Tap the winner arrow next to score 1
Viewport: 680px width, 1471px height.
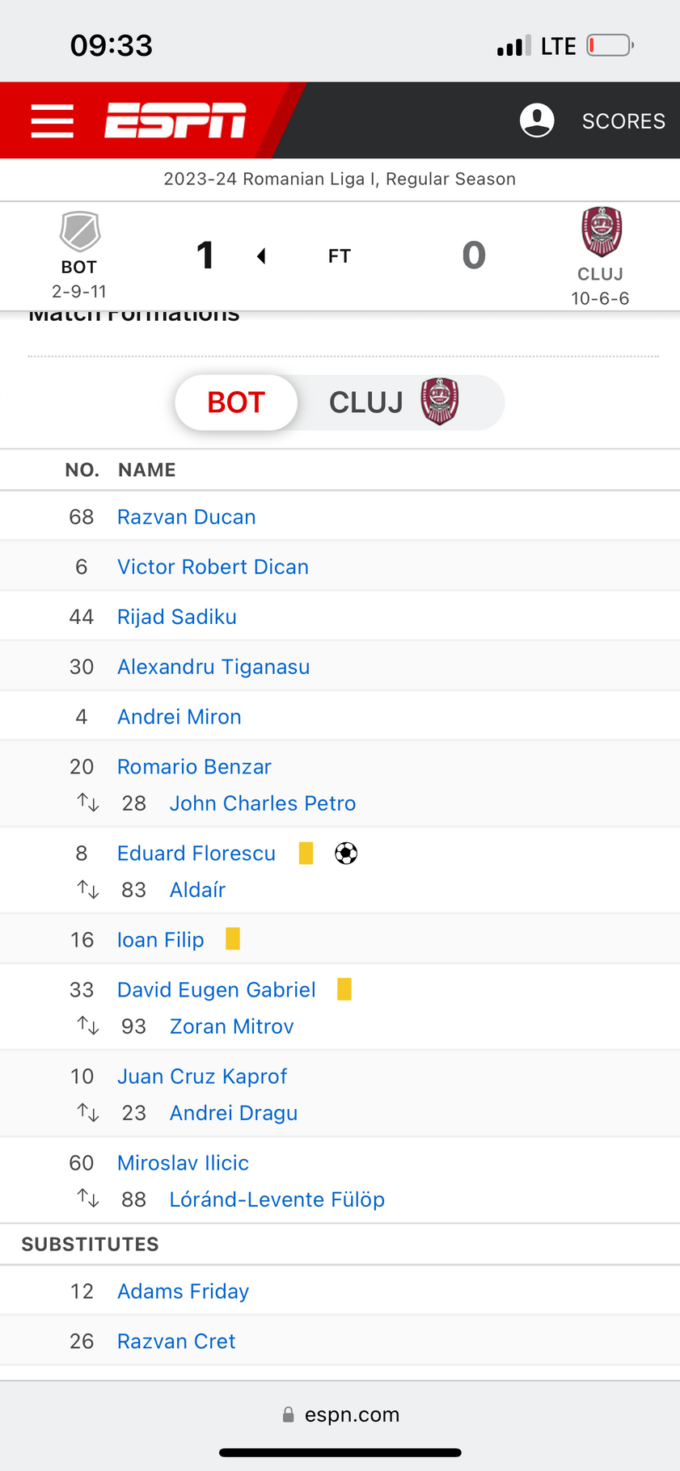click(261, 256)
